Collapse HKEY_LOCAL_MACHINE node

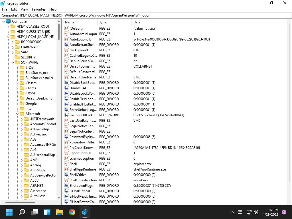coord(8,37)
